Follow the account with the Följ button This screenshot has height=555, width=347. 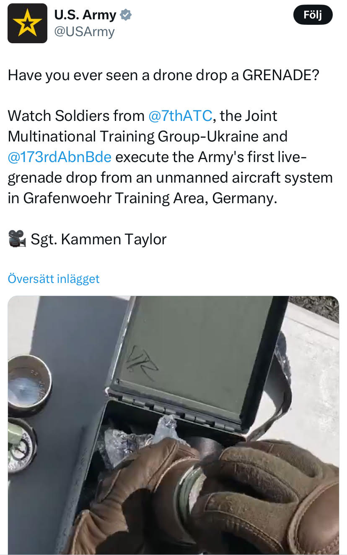point(312,15)
